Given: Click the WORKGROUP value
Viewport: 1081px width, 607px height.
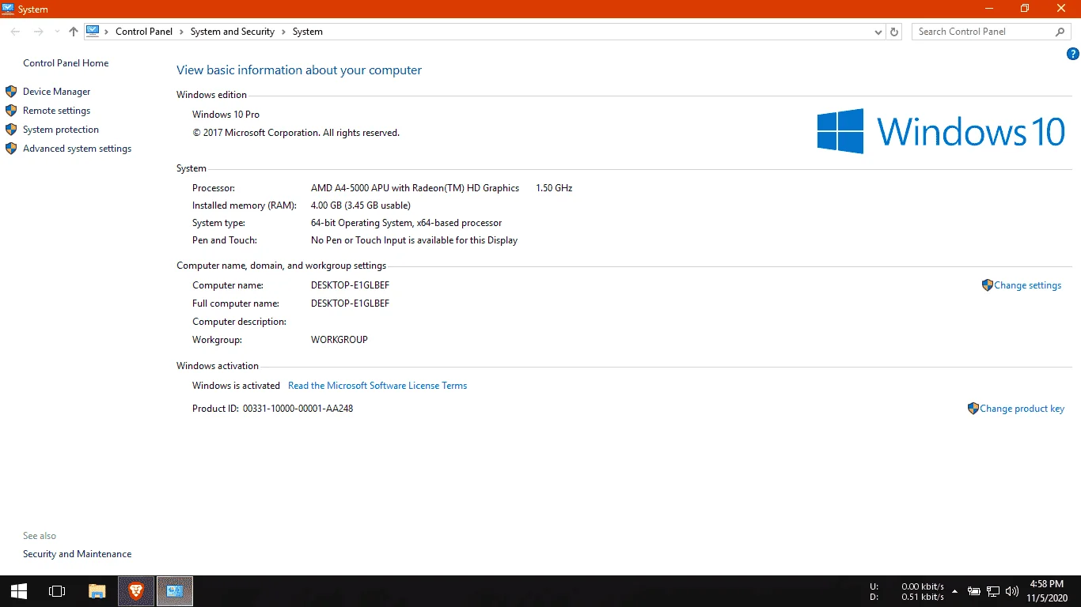Looking at the screenshot, I should pos(339,340).
